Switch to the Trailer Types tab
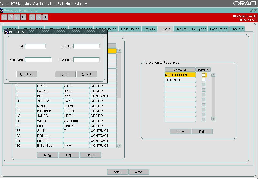The width and height of the screenshot is (258, 179). pos(130,29)
